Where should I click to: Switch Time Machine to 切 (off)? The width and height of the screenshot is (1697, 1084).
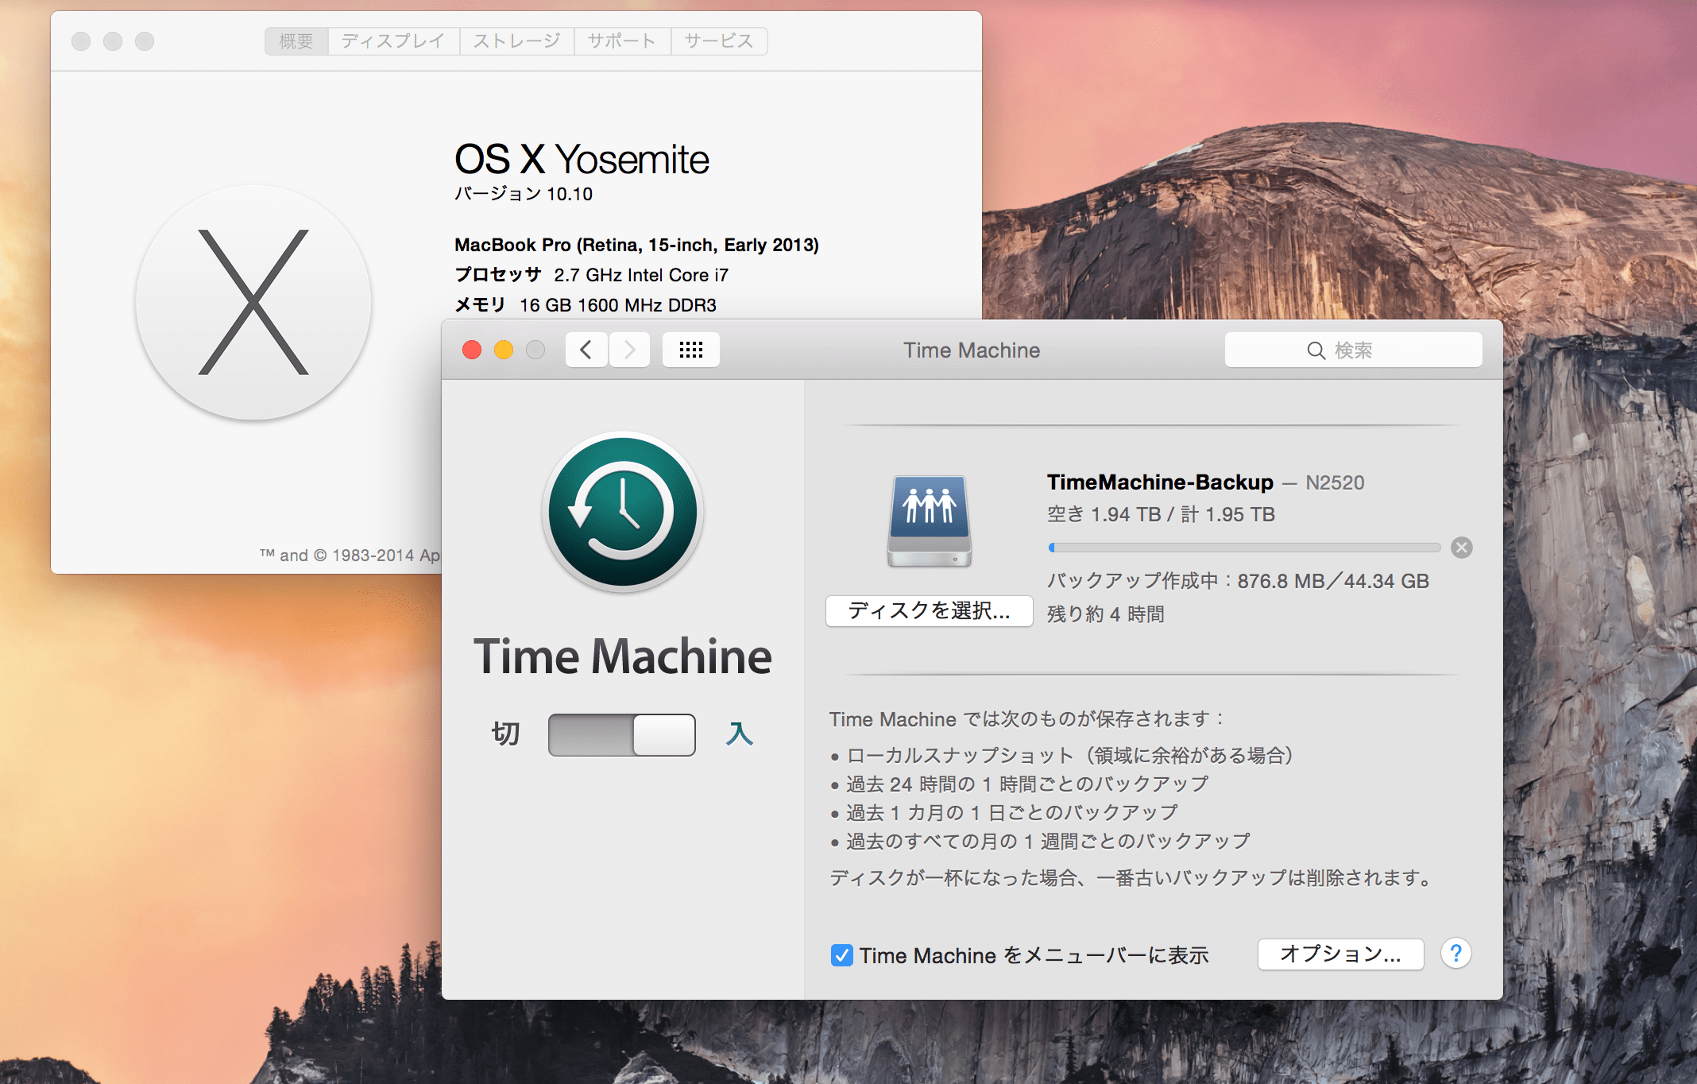pos(505,734)
